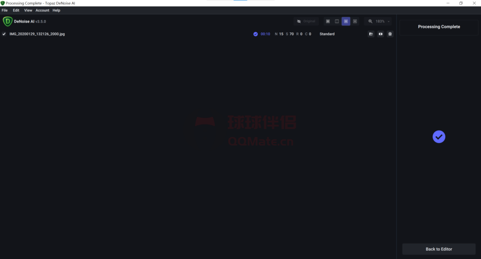
Task: Click the Standard model label in the row
Action: 327,34
